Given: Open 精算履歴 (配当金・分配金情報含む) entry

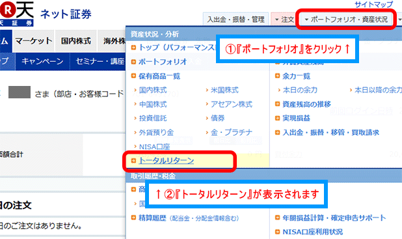Looking at the screenshot, I should pos(189,218).
